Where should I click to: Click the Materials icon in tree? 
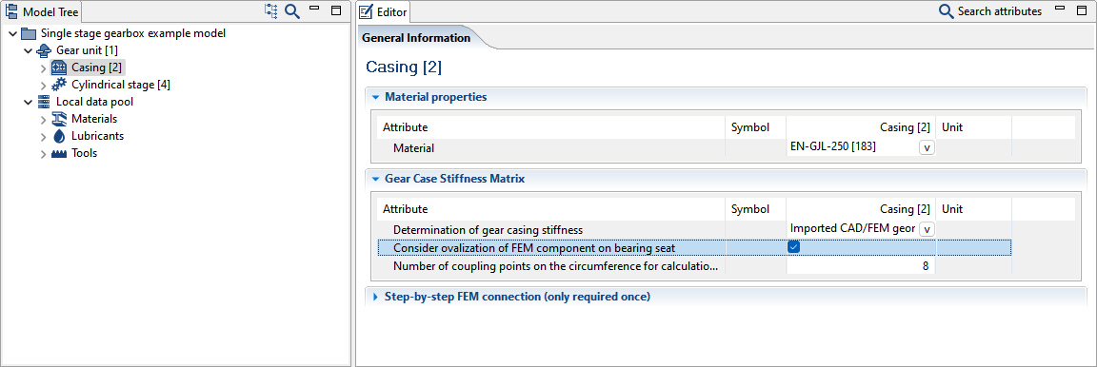[x=59, y=119]
